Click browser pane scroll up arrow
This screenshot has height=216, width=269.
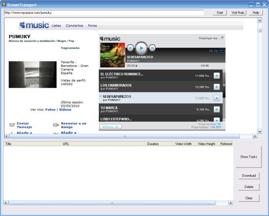pyautogui.click(x=260, y=21)
